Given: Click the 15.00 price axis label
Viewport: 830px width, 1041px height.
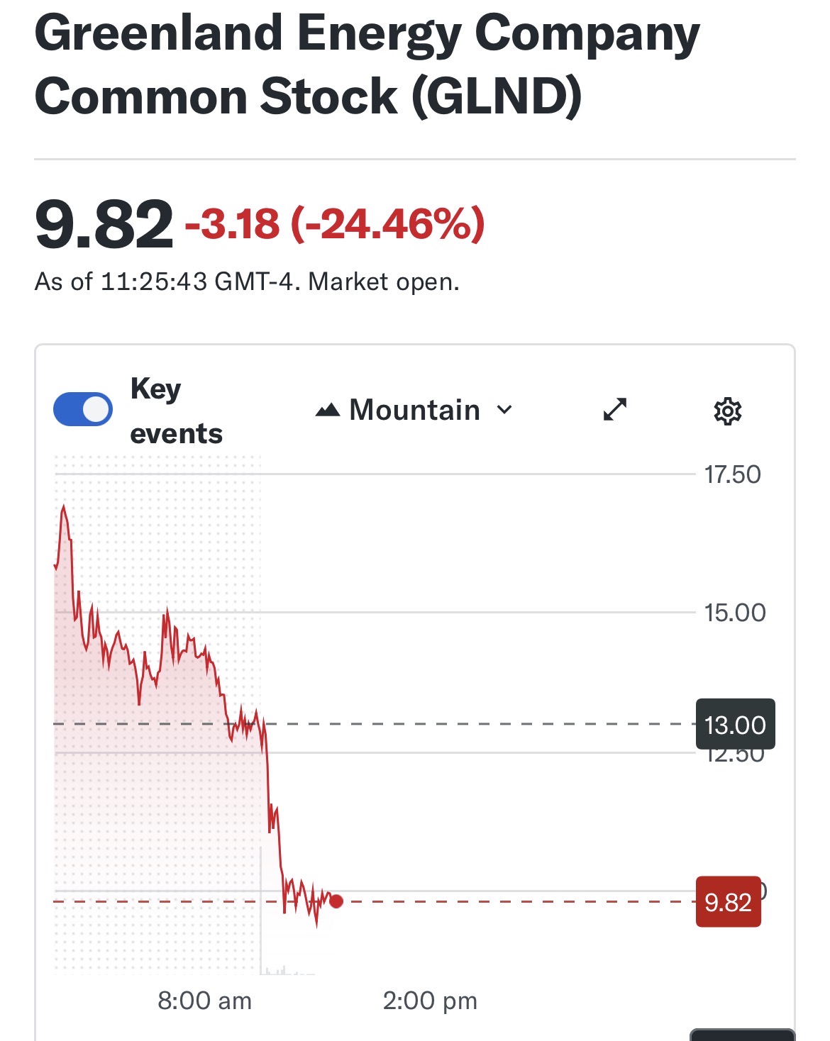Looking at the screenshot, I should [x=735, y=613].
